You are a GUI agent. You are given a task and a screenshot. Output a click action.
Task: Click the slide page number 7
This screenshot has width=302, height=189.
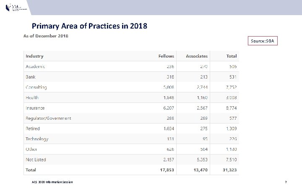[286, 182]
